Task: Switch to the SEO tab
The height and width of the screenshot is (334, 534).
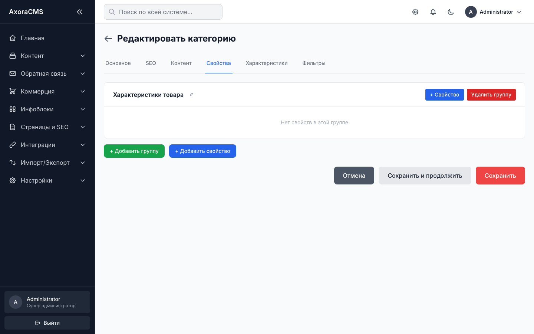Action: coord(151,63)
